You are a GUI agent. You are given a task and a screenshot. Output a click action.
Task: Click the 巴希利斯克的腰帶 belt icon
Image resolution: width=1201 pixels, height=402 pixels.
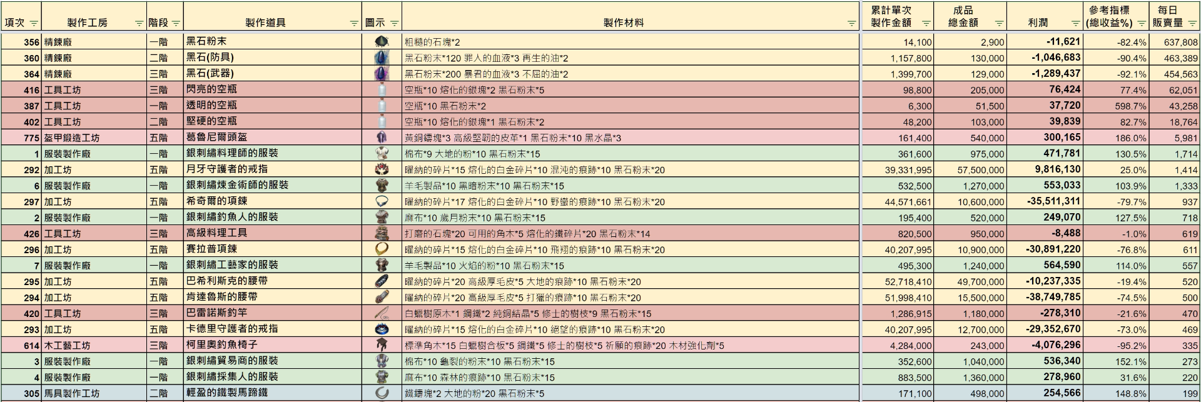[382, 281]
